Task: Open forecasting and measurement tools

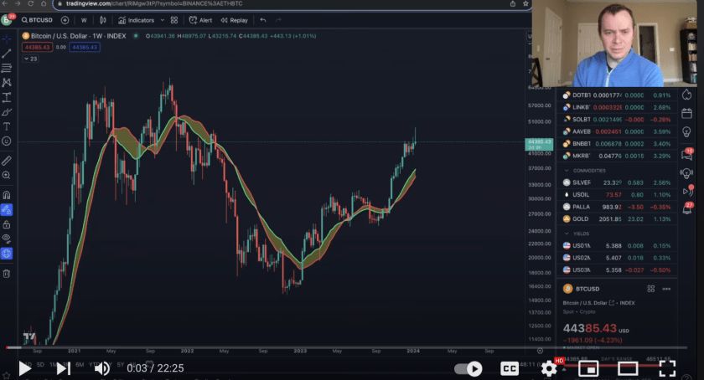Action: pyautogui.click(x=7, y=97)
